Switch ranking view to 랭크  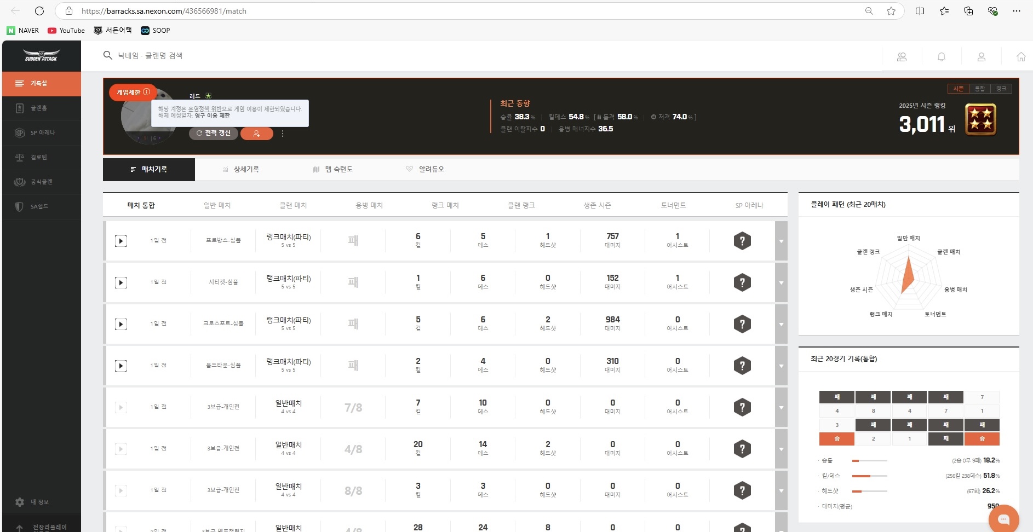pos(1001,89)
